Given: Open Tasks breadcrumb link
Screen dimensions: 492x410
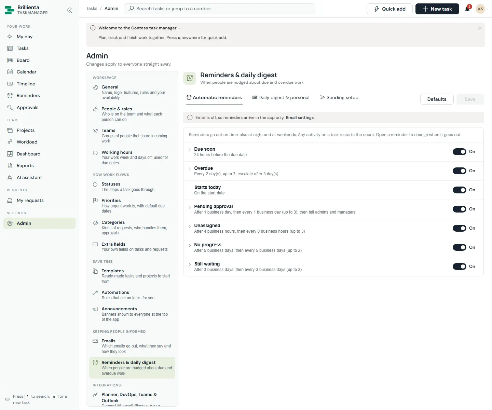Looking at the screenshot, I should [x=92, y=9].
